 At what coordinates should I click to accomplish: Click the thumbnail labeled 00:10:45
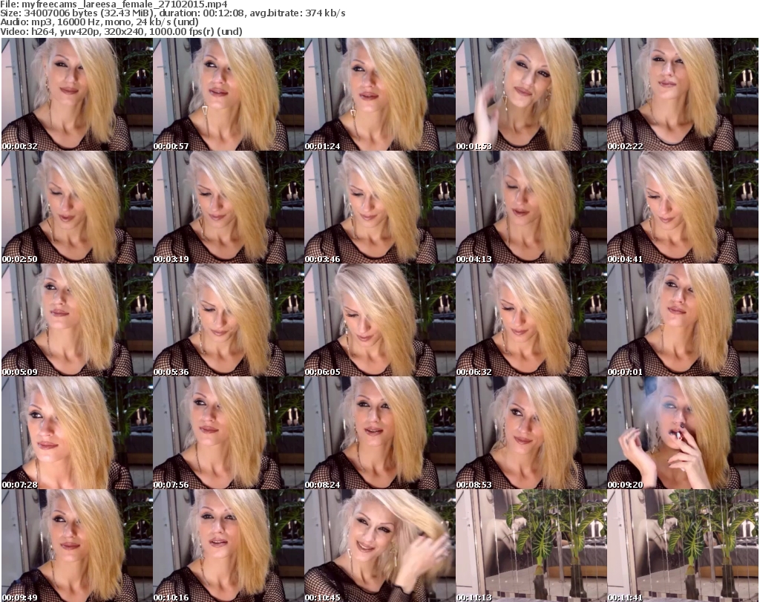tap(379, 546)
